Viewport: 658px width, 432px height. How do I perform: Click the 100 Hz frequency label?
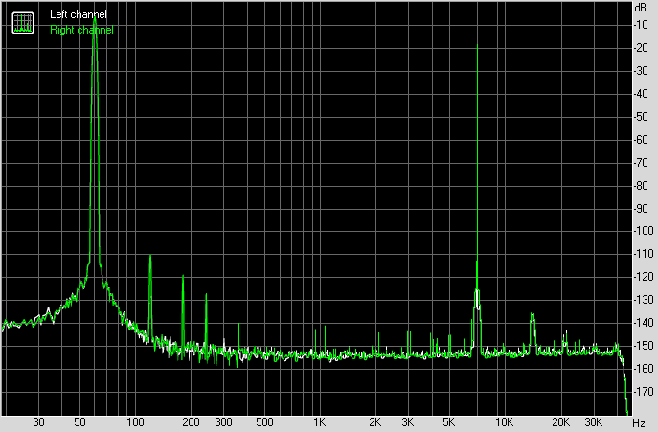click(x=135, y=422)
